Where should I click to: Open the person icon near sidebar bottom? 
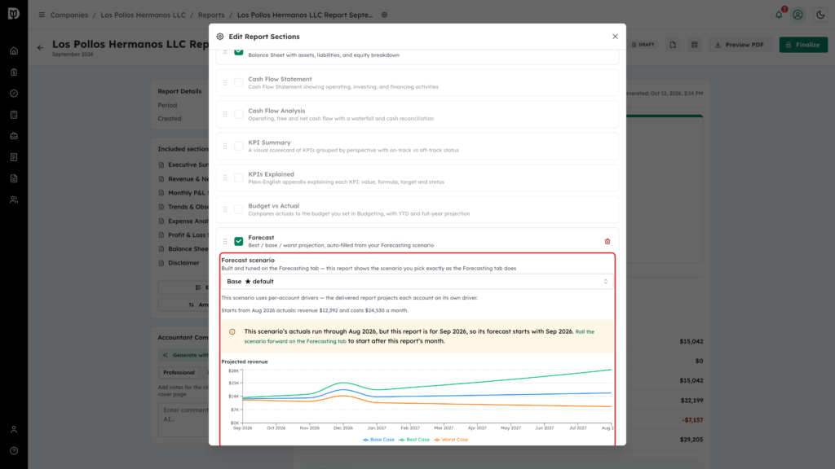14,430
